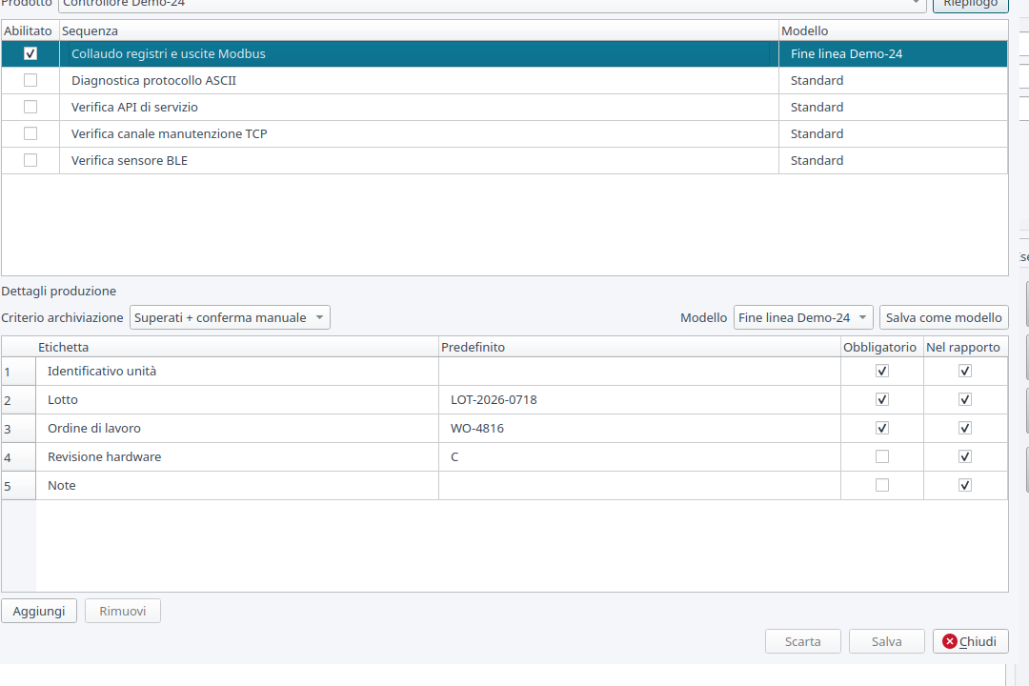Image resolution: width=1029 pixels, height=686 pixels.
Task: Toggle Nel rapporto for Identificativo unità
Action: coord(964,371)
